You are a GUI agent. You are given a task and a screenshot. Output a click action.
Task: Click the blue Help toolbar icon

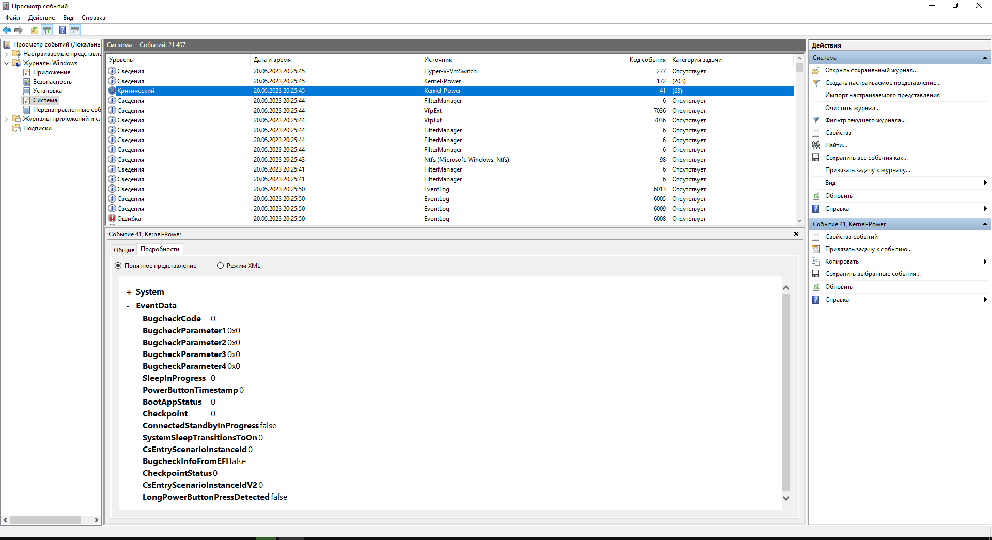62,30
